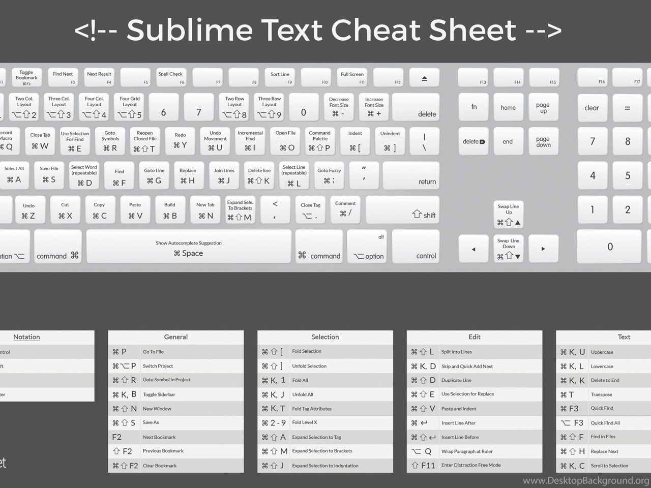Click the home key
This screenshot has width=651, height=488.
pyautogui.click(x=509, y=107)
